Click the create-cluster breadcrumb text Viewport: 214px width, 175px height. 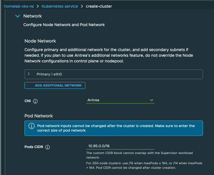(99, 6)
